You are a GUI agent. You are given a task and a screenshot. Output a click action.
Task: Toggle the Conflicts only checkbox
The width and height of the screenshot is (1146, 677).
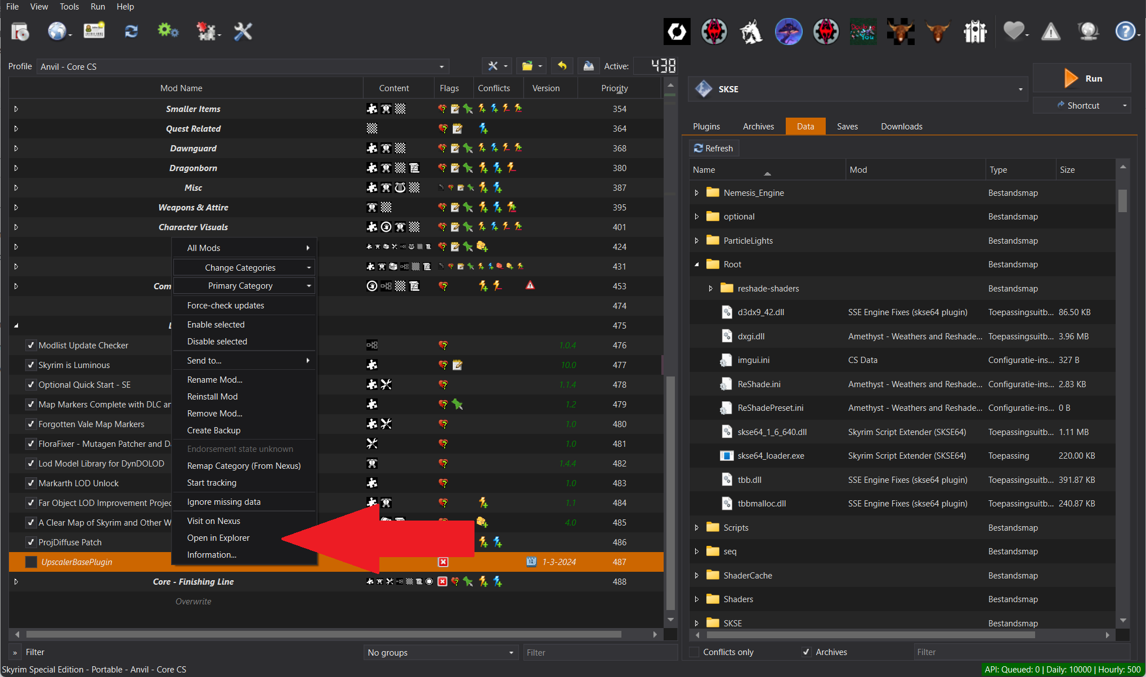[x=695, y=652]
